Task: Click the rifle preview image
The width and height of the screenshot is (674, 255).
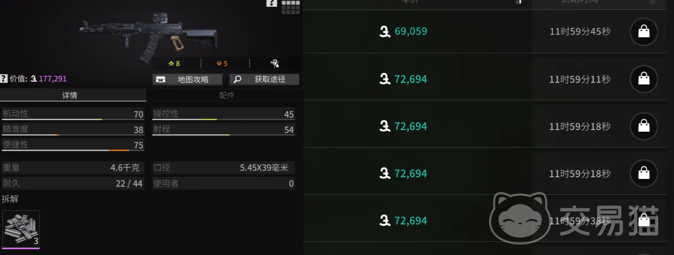Action: point(149,34)
